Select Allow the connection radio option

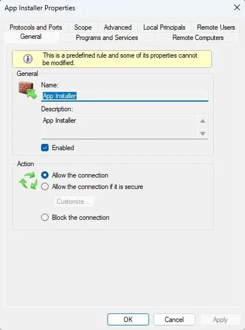coord(45,175)
